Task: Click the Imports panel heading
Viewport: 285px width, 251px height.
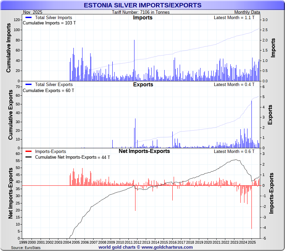Action: (142, 18)
